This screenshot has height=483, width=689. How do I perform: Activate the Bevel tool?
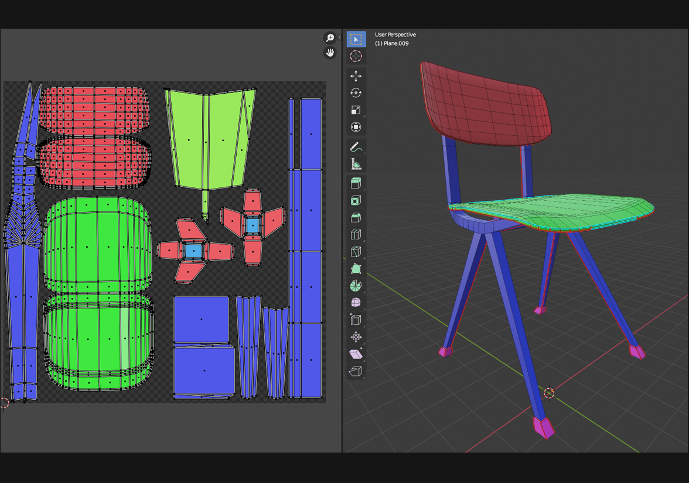[356, 217]
